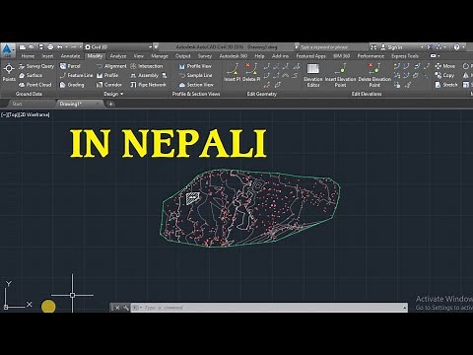Screen dimensions: 473x355
Task: Open the Corridor tool
Action: click(x=109, y=85)
